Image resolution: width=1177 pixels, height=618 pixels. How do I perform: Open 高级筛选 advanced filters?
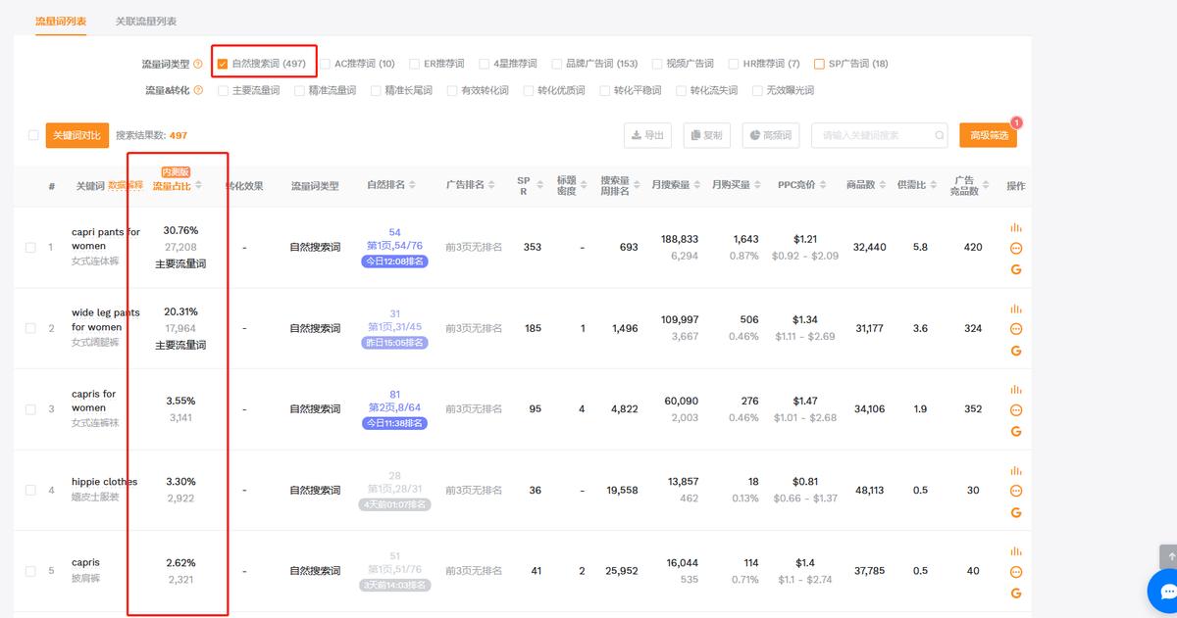990,135
